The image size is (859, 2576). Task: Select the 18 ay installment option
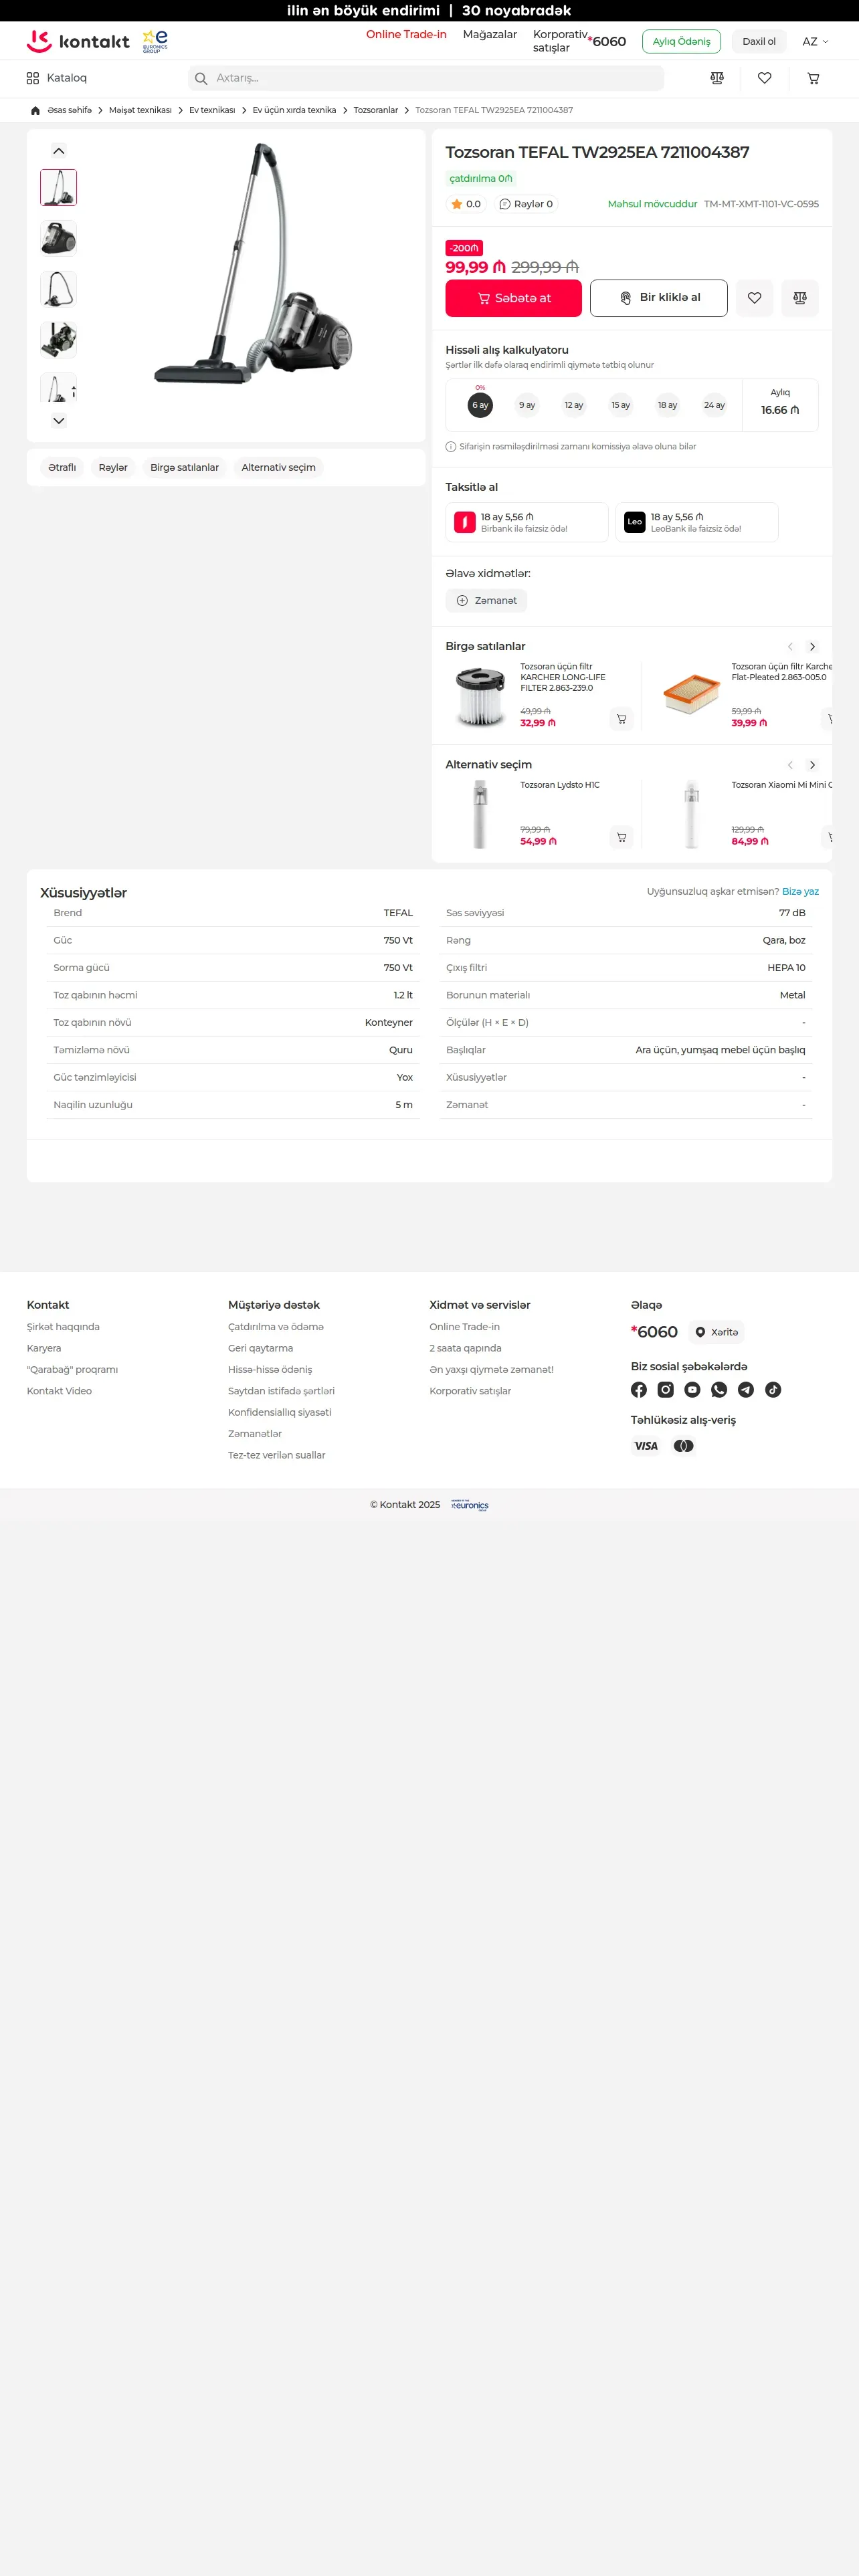668,405
